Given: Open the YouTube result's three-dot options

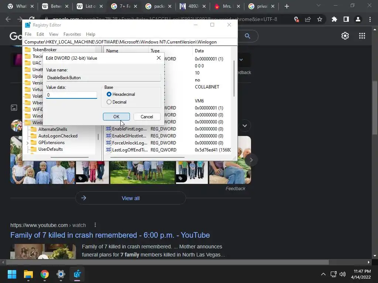Looking at the screenshot, I should (x=95, y=225).
